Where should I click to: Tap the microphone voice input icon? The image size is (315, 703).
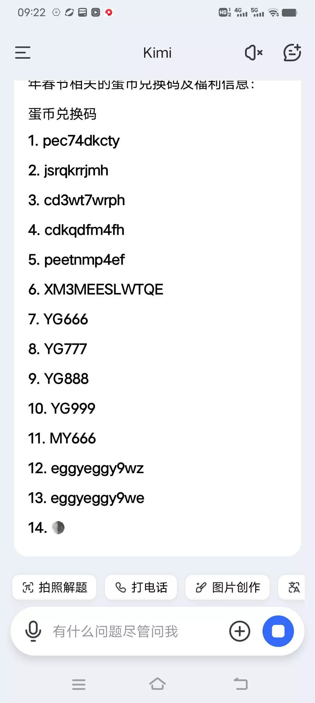[33, 631]
